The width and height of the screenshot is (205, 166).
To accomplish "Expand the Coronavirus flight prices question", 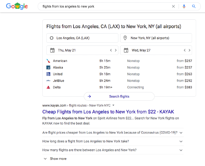I will click(x=113, y=133).
